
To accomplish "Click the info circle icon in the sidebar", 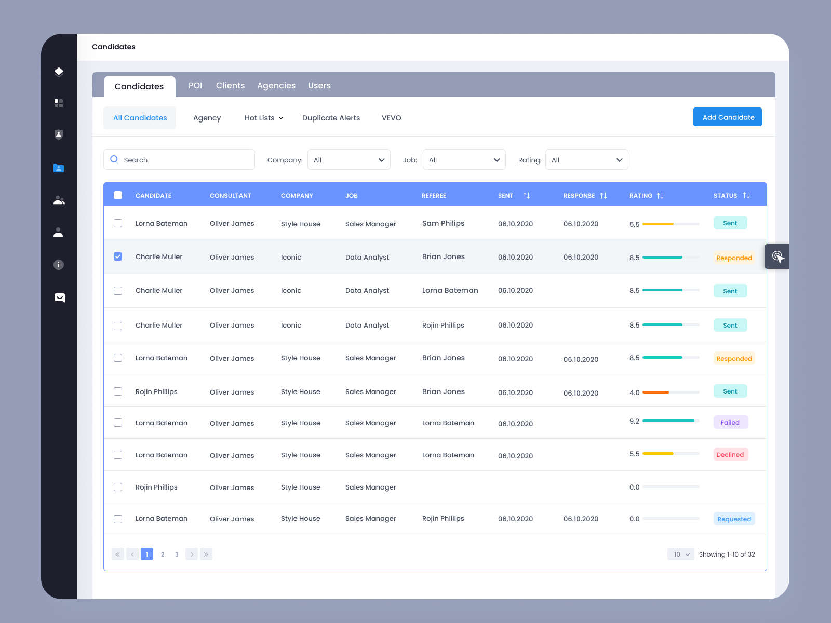I will 59,265.
